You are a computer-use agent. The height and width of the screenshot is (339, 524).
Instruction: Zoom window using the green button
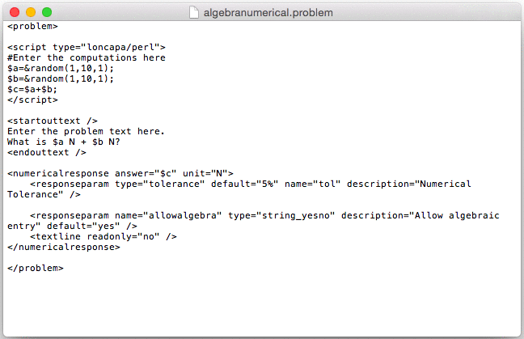click(x=47, y=12)
